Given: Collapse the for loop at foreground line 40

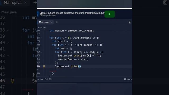Looking at the screenshot, I should [x=41, y=45].
